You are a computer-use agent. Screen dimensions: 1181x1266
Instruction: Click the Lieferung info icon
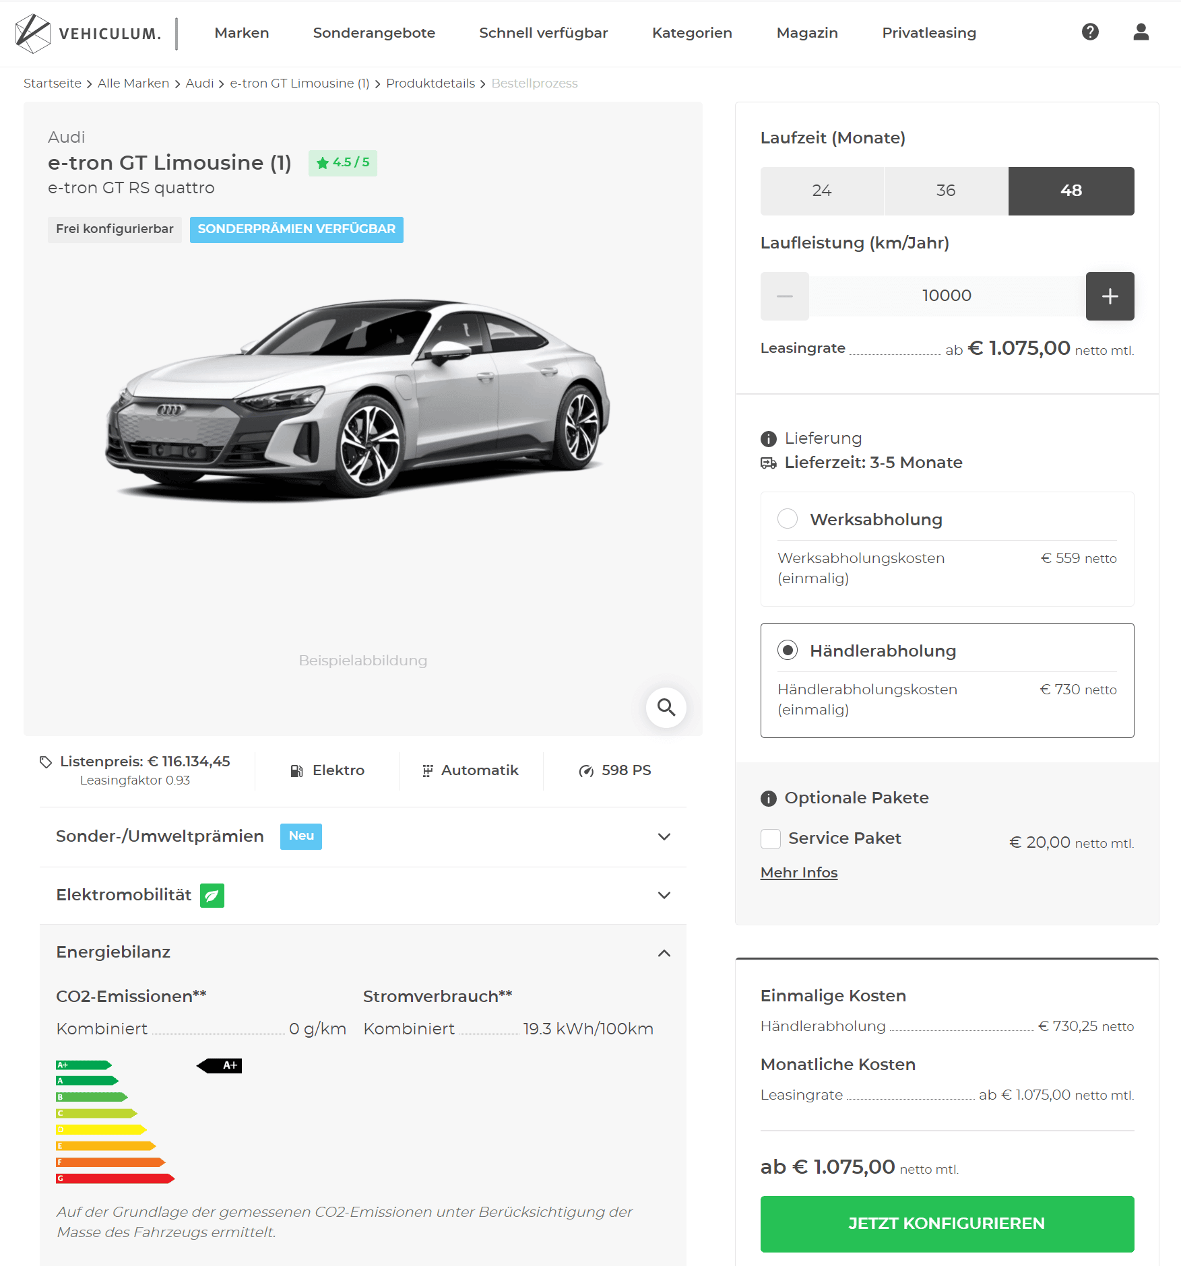pyautogui.click(x=769, y=439)
